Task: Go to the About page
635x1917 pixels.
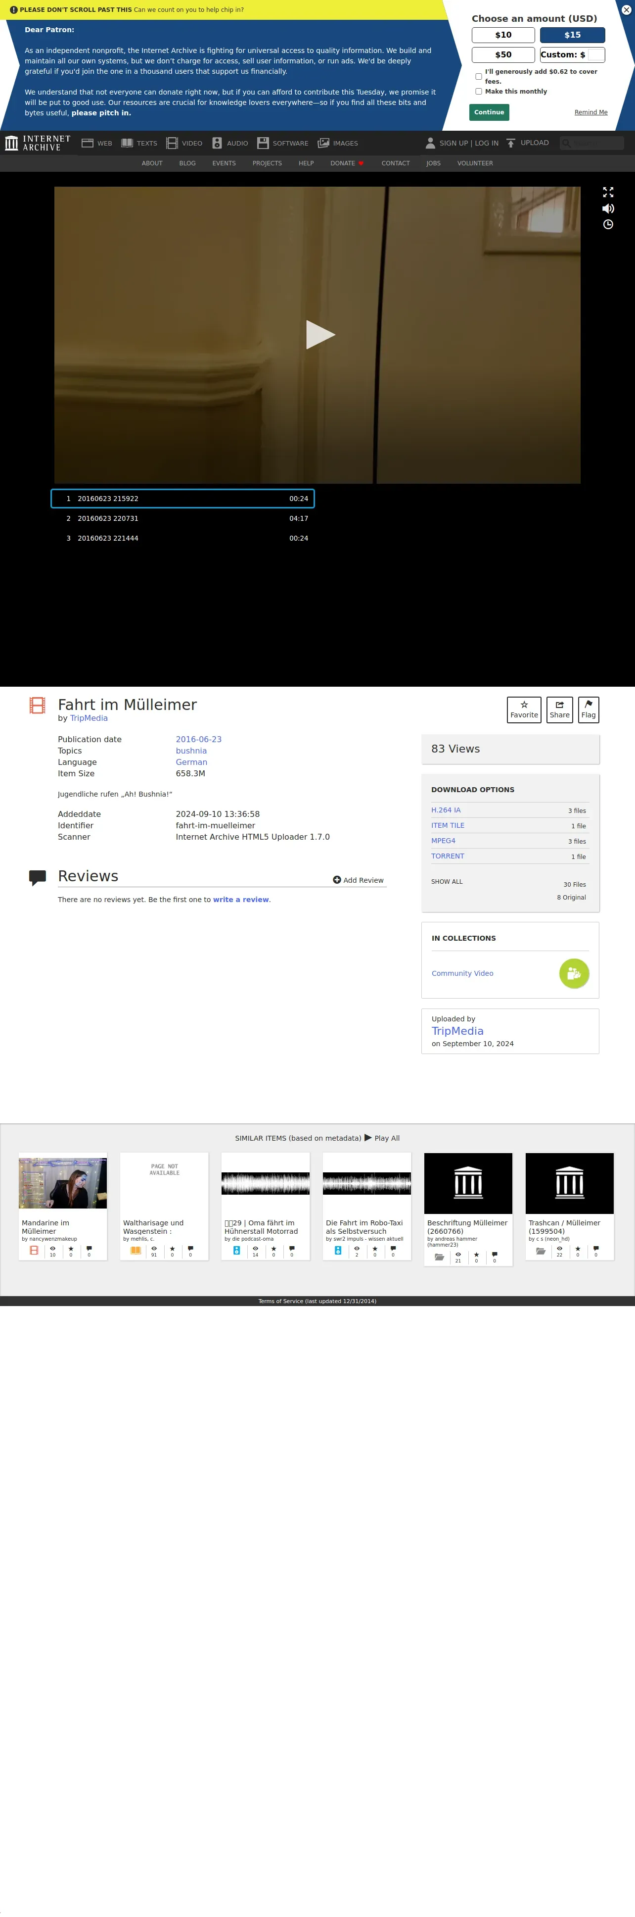Action: (152, 164)
